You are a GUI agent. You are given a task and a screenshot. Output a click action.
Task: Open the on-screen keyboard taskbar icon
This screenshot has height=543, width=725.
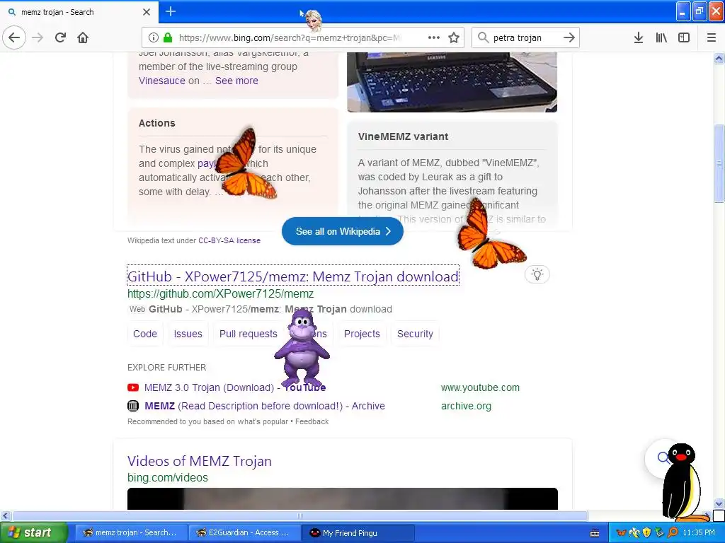[595, 533]
